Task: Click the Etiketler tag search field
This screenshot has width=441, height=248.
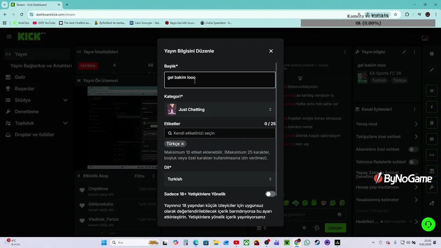Action: [x=220, y=133]
